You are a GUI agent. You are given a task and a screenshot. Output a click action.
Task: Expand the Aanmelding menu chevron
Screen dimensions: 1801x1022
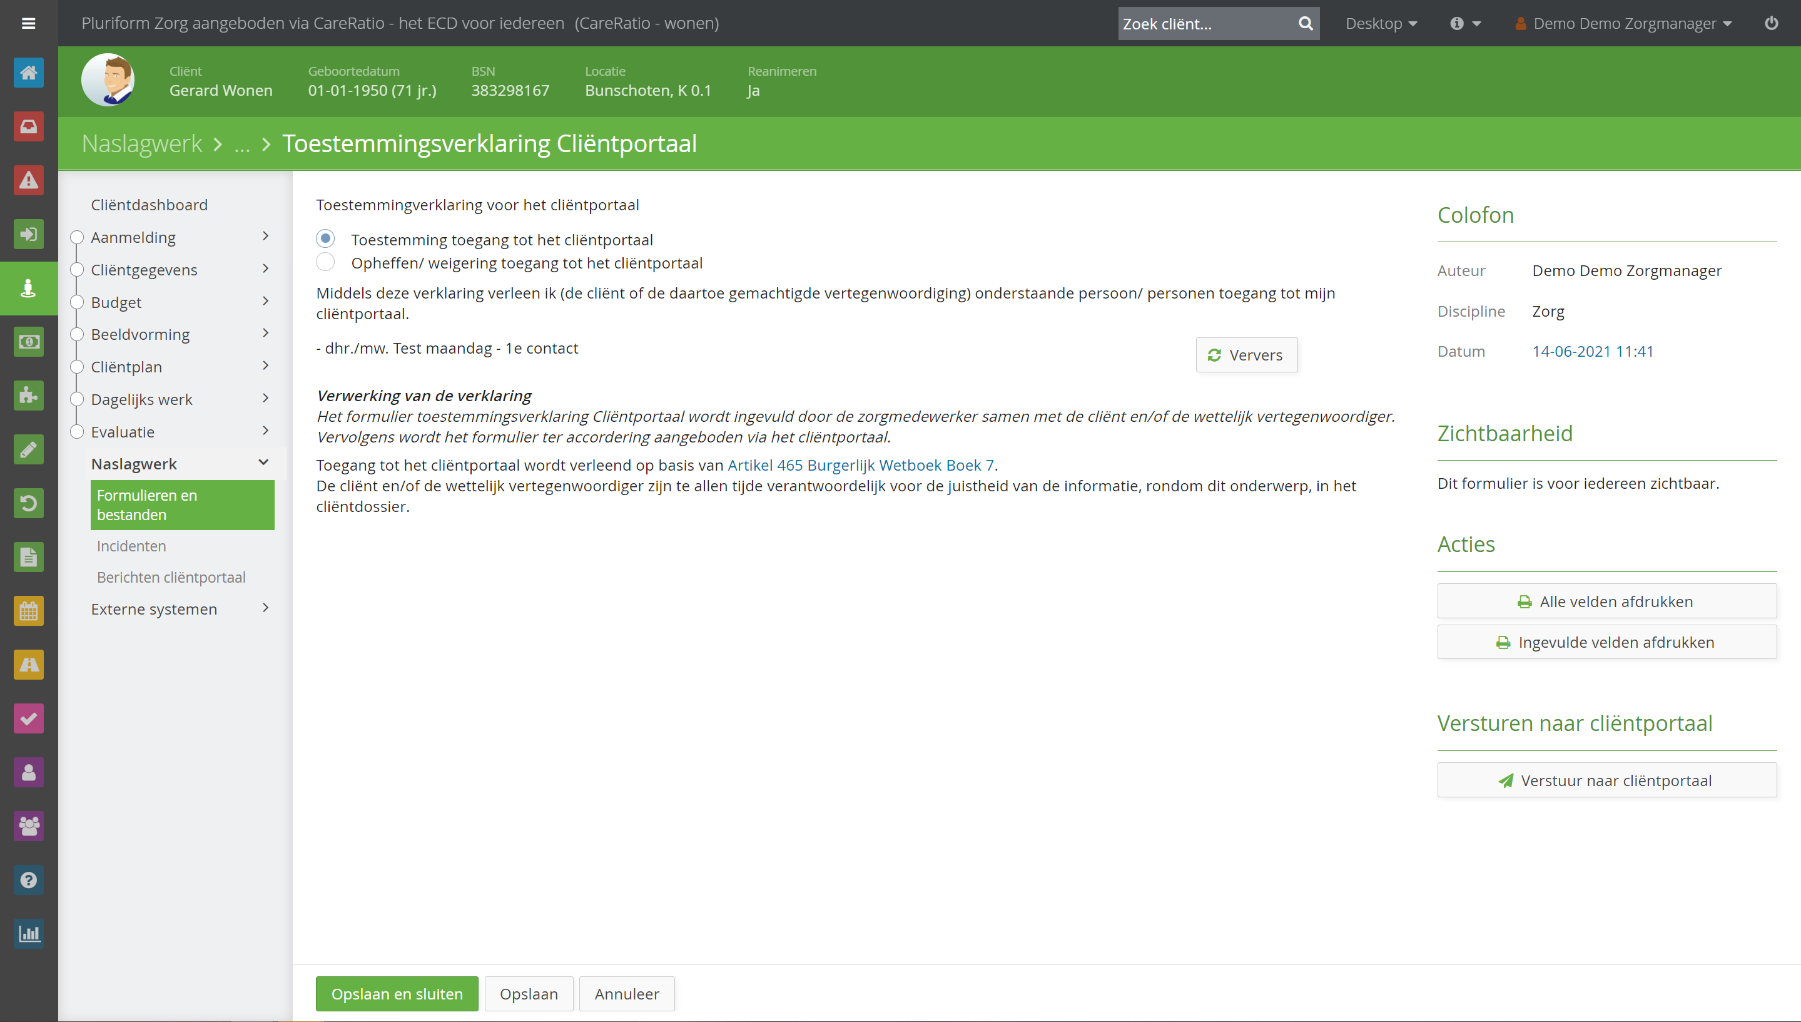pos(265,237)
